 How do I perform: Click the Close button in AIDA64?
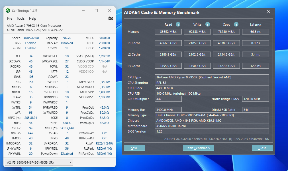pyautogui.click(x=262, y=148)
